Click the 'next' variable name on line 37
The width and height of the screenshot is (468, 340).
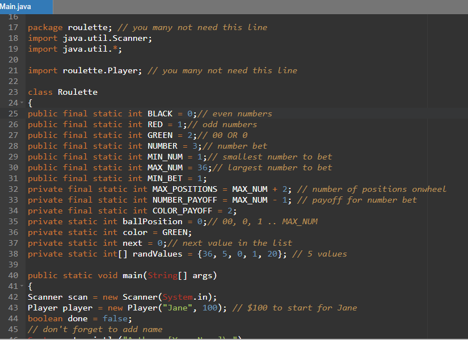point(132,243)
